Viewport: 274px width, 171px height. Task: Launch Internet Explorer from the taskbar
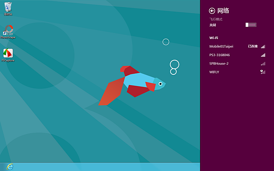10,167
